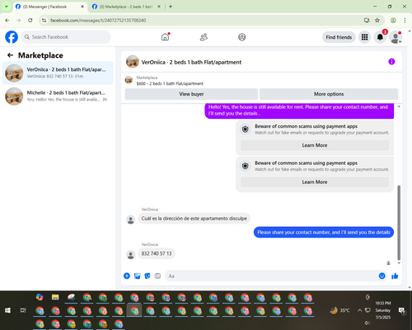Open the Michelle conversation in the list
The width and height of the screenshot is (412, 330).
(58, 97)
